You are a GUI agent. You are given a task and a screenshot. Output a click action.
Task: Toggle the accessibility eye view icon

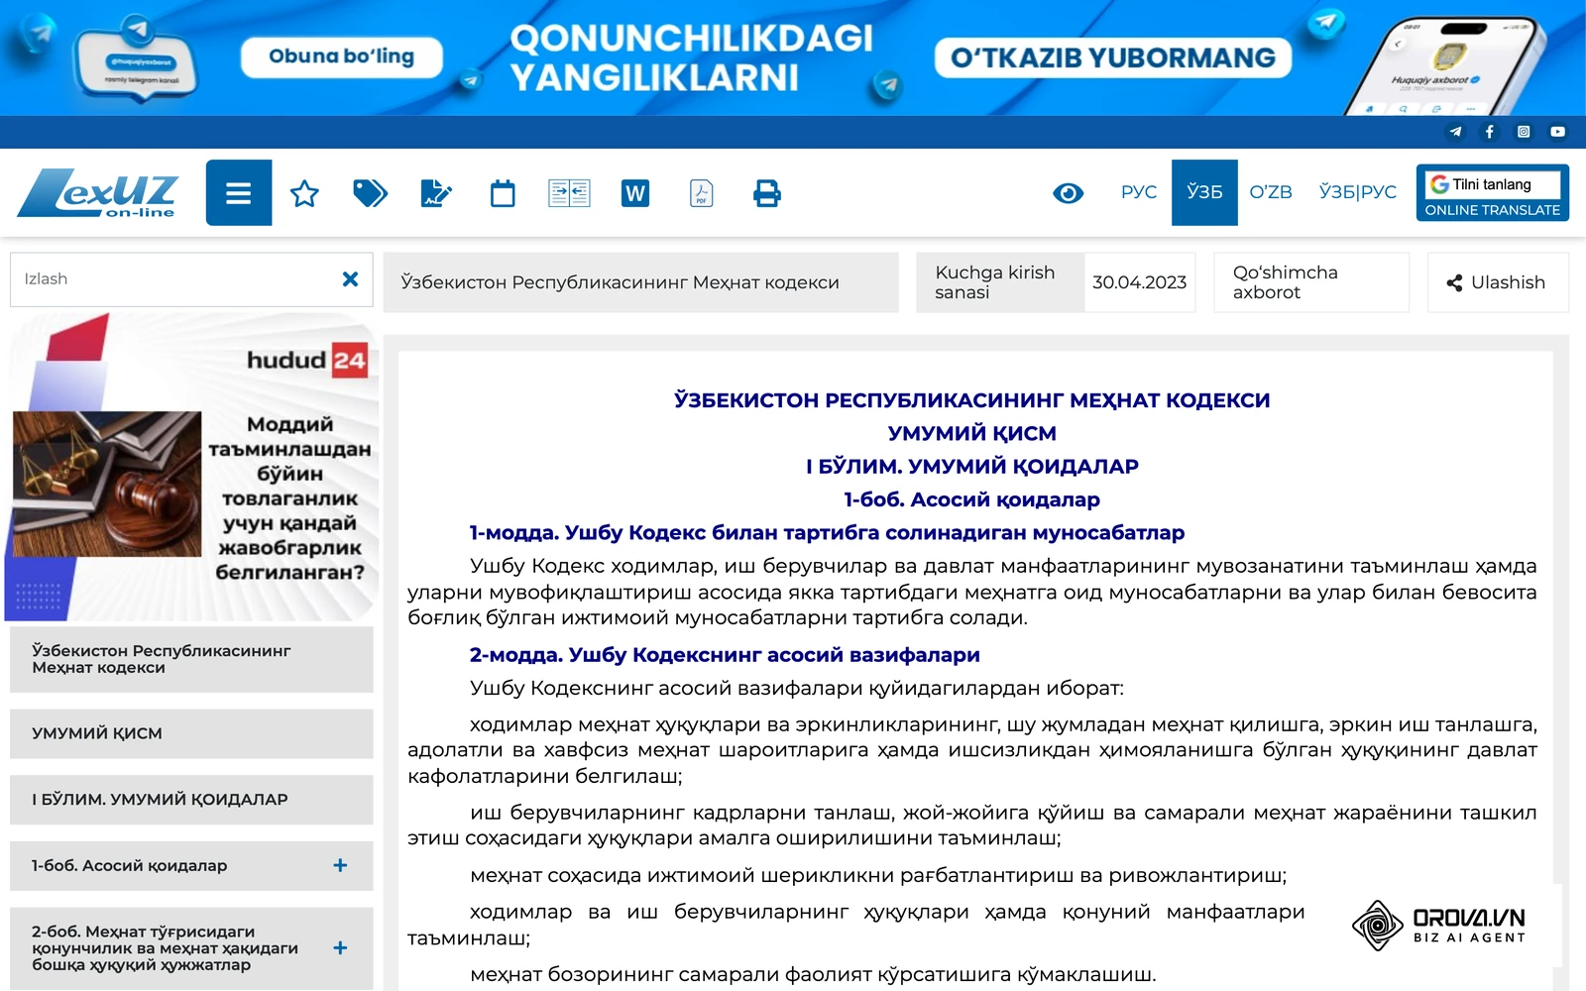[x=1068, y=193]
